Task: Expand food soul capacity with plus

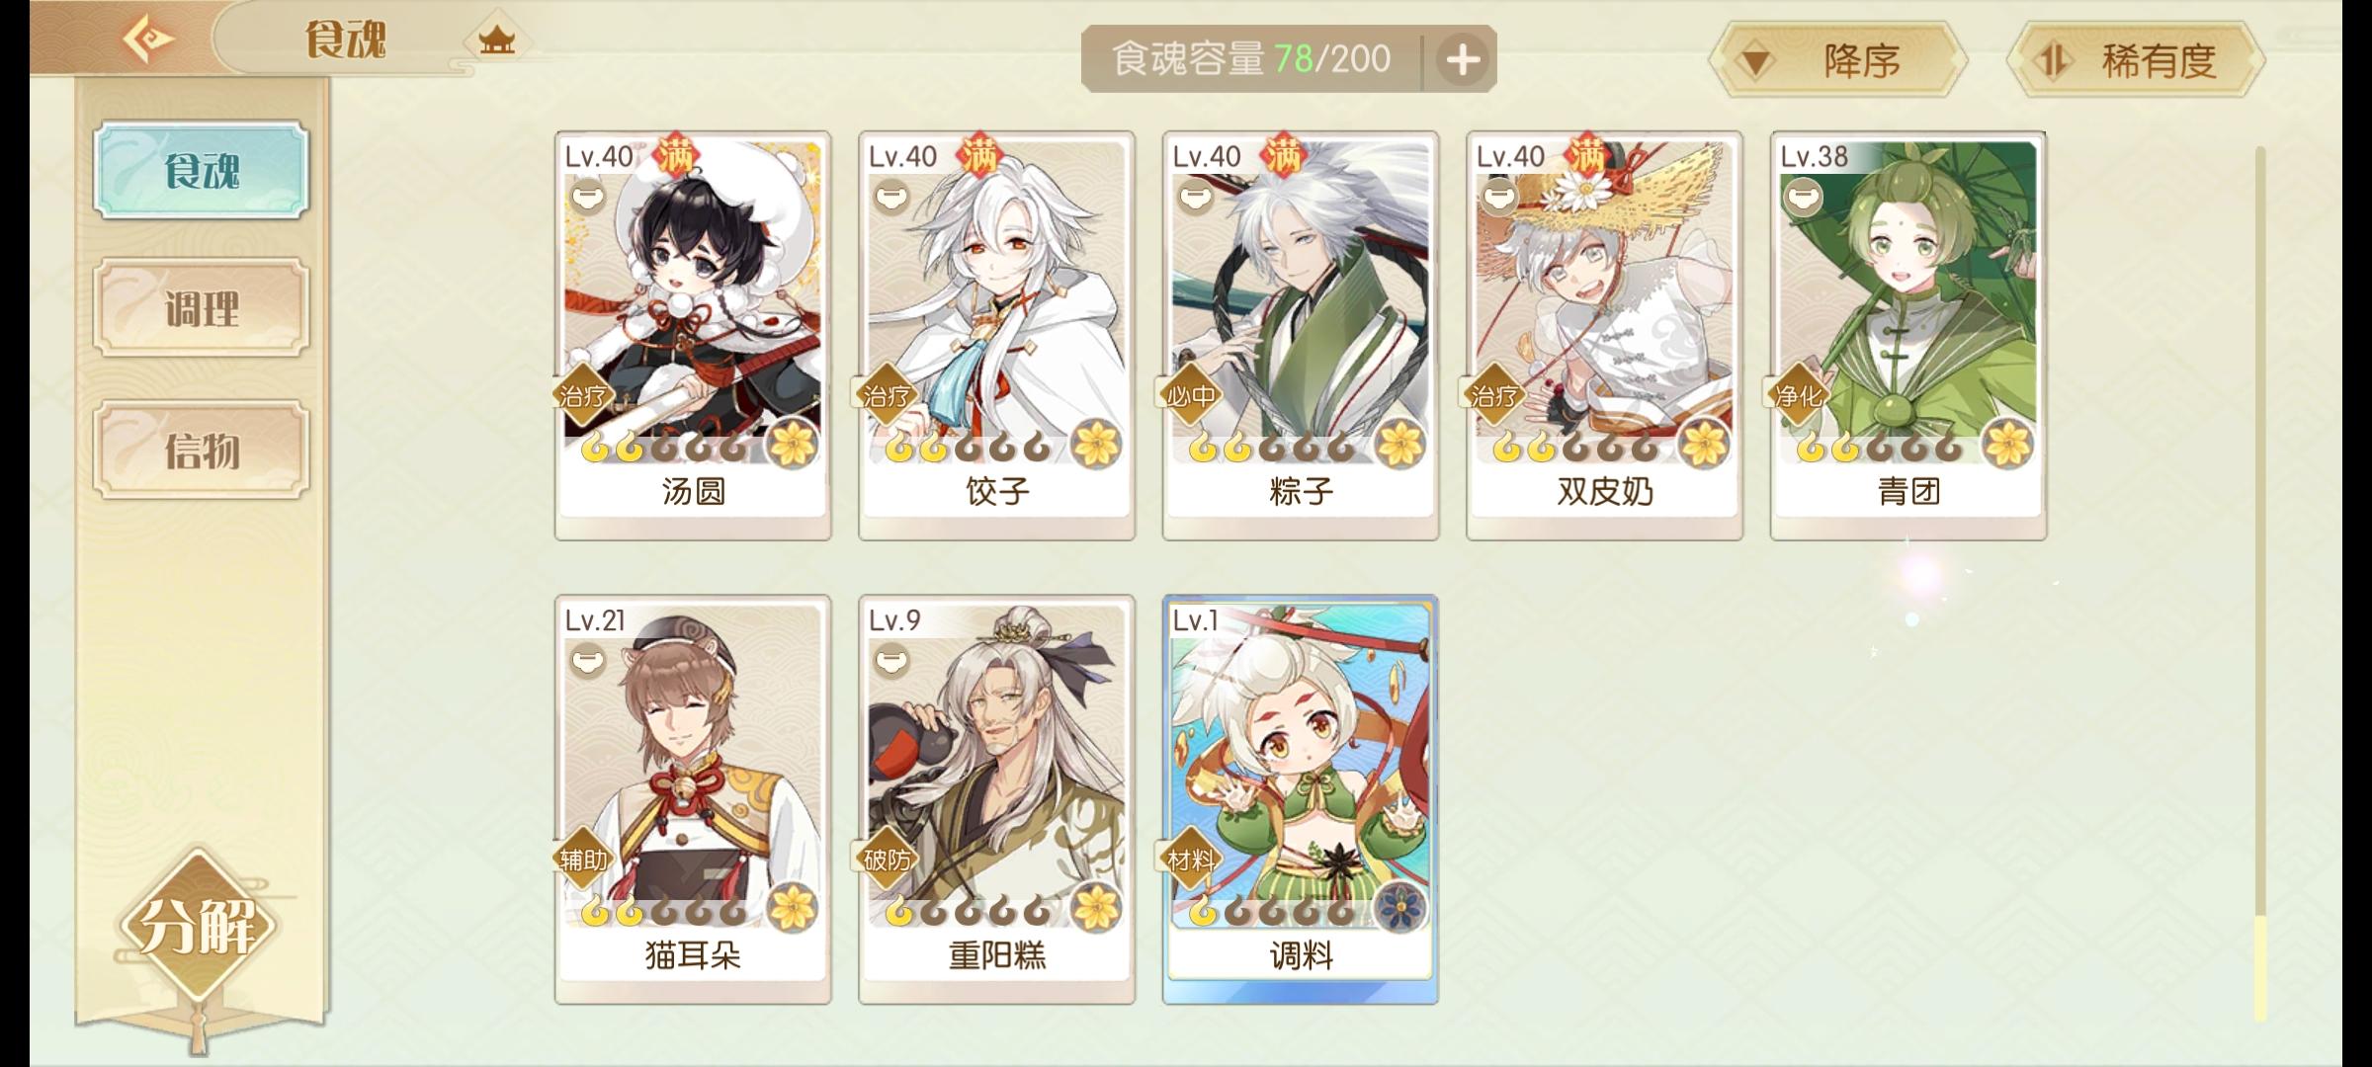Action: pos(1463,60)
